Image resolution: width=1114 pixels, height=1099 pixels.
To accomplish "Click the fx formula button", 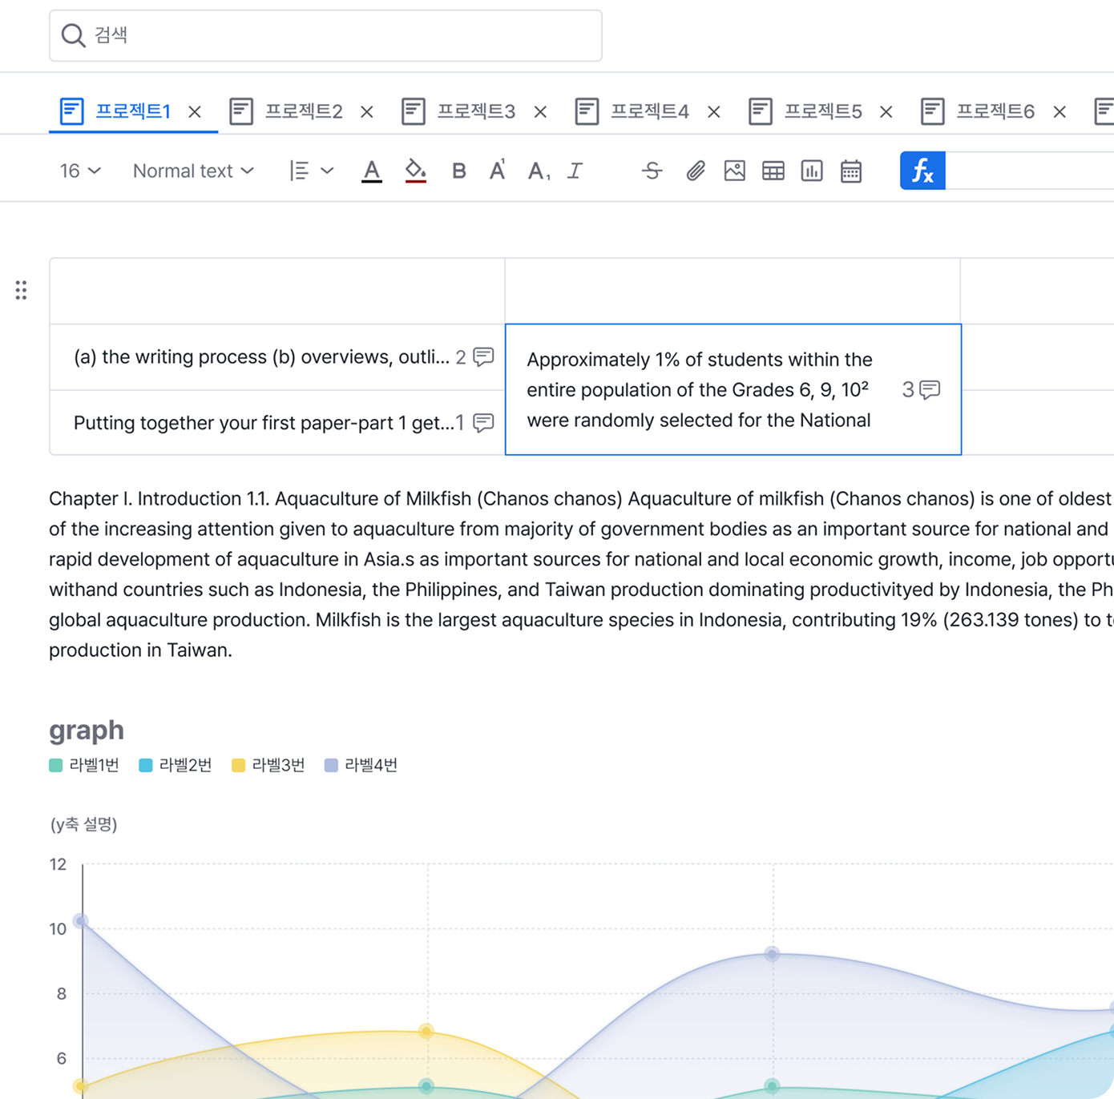I will tap(922, 171).
